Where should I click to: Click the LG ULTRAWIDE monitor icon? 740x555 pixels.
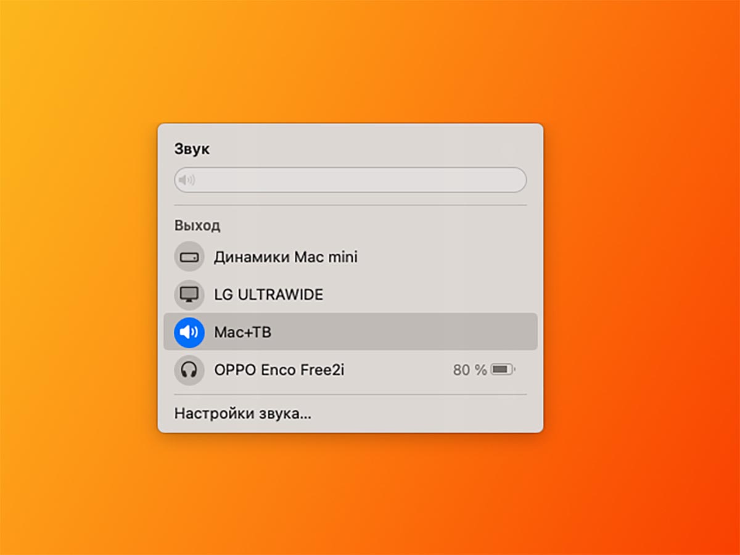pyautogui.click(x=189, y=294)
